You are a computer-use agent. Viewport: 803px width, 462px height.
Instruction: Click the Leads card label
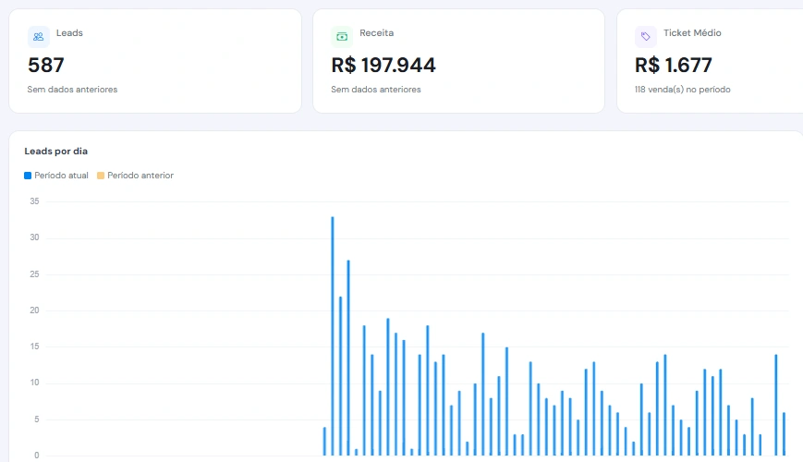69,32
